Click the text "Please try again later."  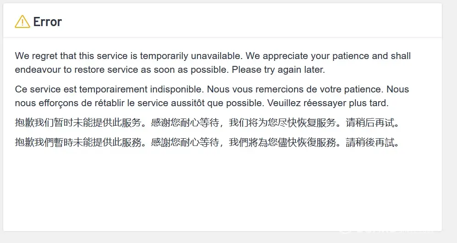(278, 70)
